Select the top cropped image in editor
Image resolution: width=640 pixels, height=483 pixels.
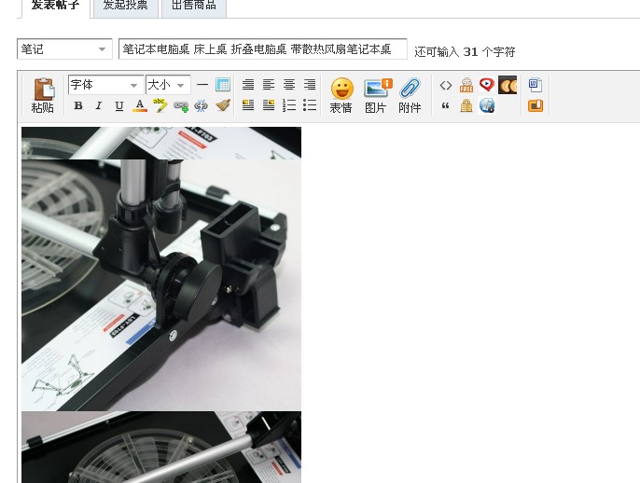(161, 143)
